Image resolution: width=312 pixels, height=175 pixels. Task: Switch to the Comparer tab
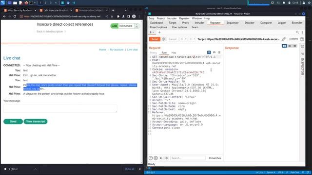coord(266,23)
